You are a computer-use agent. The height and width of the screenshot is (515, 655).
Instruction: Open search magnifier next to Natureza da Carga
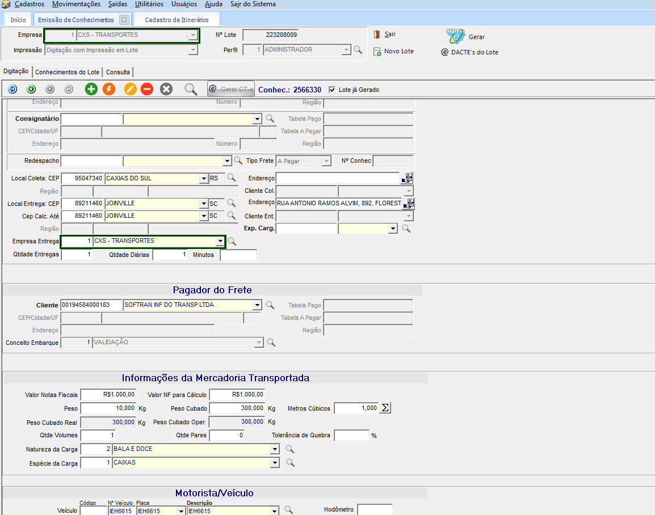point(289,449)
